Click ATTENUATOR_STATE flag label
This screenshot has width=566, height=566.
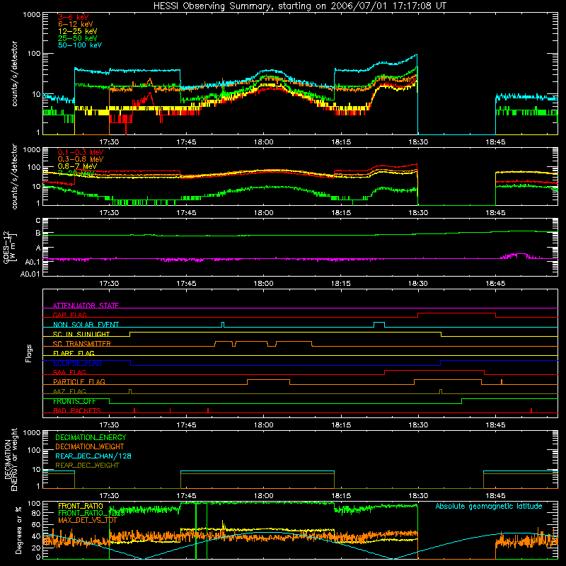[86, 306]
